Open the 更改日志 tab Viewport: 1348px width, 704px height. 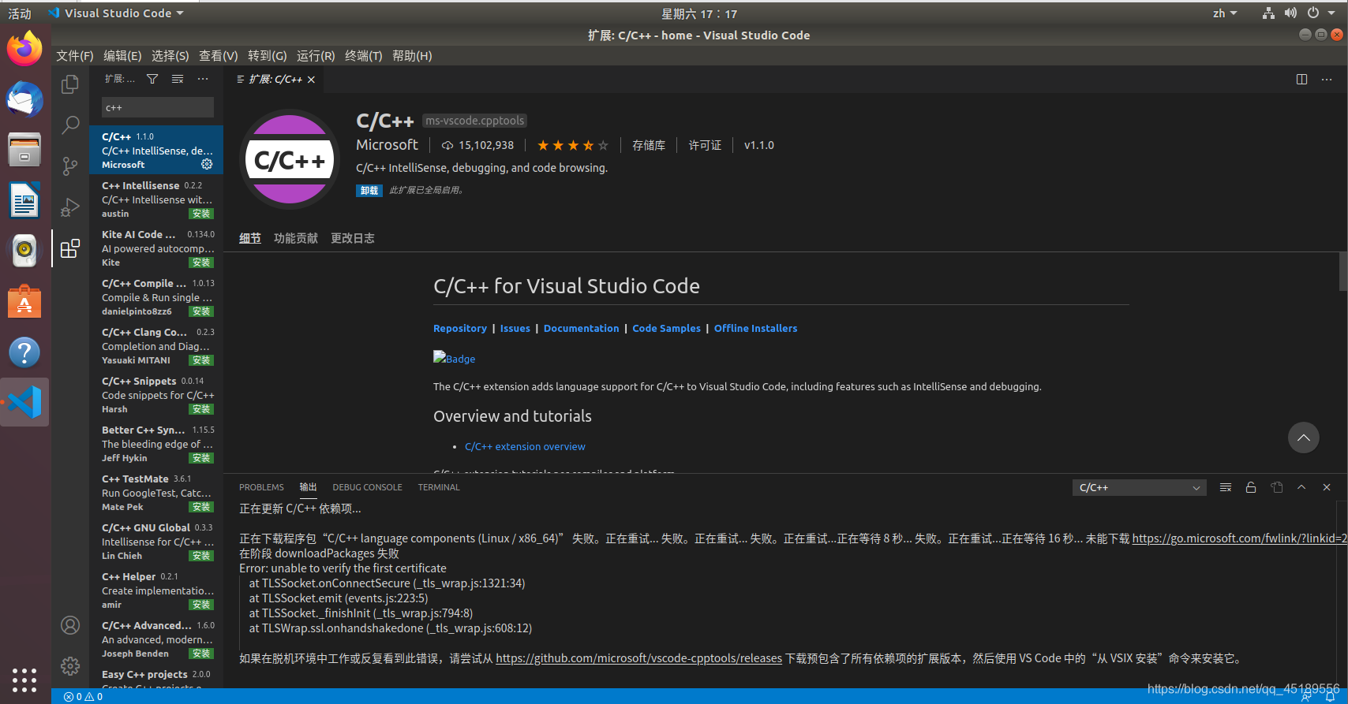pyautogui.click(x=353, y=238)
